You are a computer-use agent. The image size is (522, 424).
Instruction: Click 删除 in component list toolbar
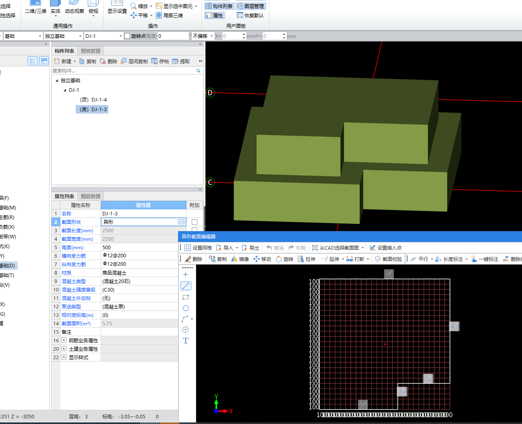click(109, 61)
